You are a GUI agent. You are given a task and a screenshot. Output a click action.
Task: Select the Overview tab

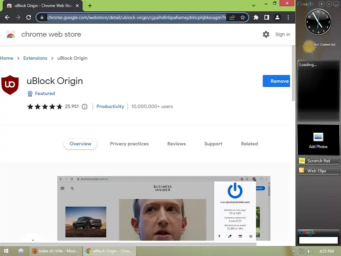pos(81,144)
